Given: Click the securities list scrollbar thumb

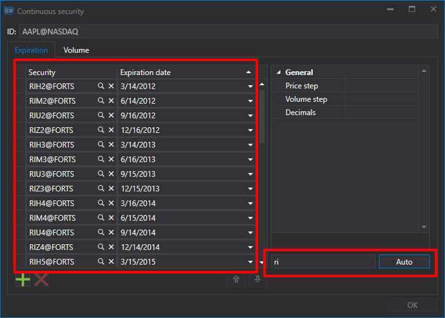Looking at the screenshot, I should [x=262, y=116].
